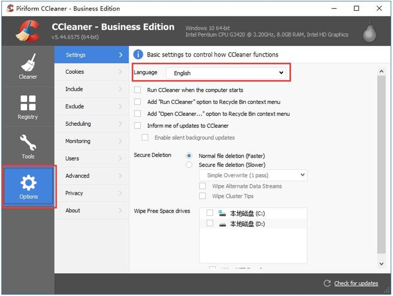
Task: Enable Run CCleaner when computer starts
Action: pyautogui.click(x=138, y=90)
